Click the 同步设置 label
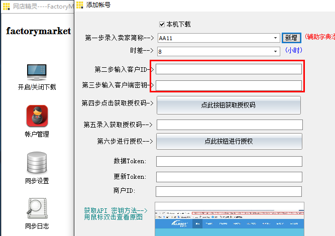 (37, 181)
